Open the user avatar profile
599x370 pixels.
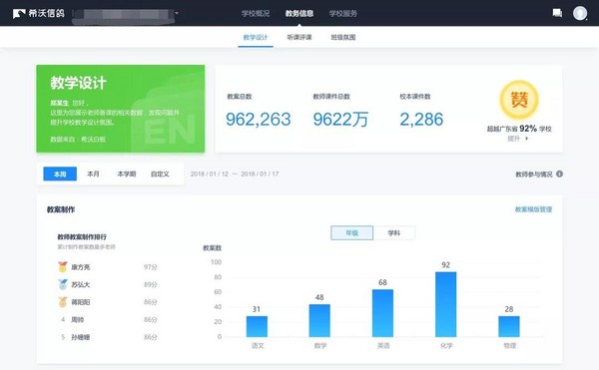point(580,13)
